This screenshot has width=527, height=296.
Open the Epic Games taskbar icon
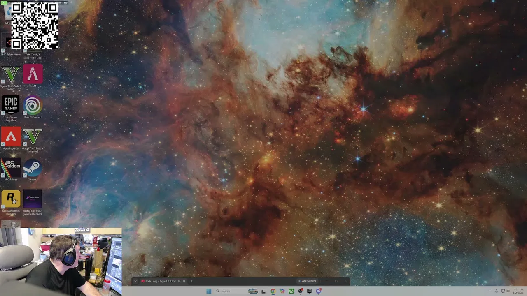[x=309, y=291]
